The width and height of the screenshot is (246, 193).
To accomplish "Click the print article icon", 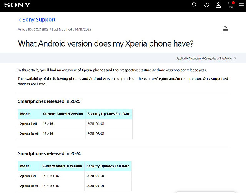I will tap(226, 29).
